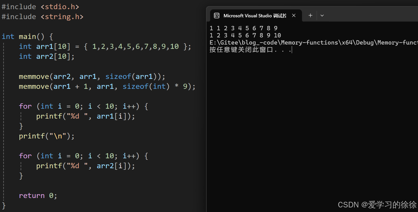
Task: Expand the terminal profile dropdown chevron
Action: 322,16
